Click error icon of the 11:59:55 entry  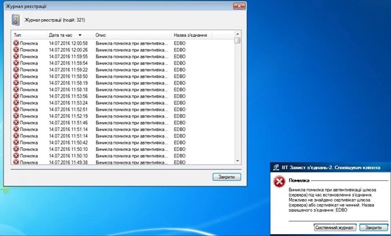tap(16, 56)
